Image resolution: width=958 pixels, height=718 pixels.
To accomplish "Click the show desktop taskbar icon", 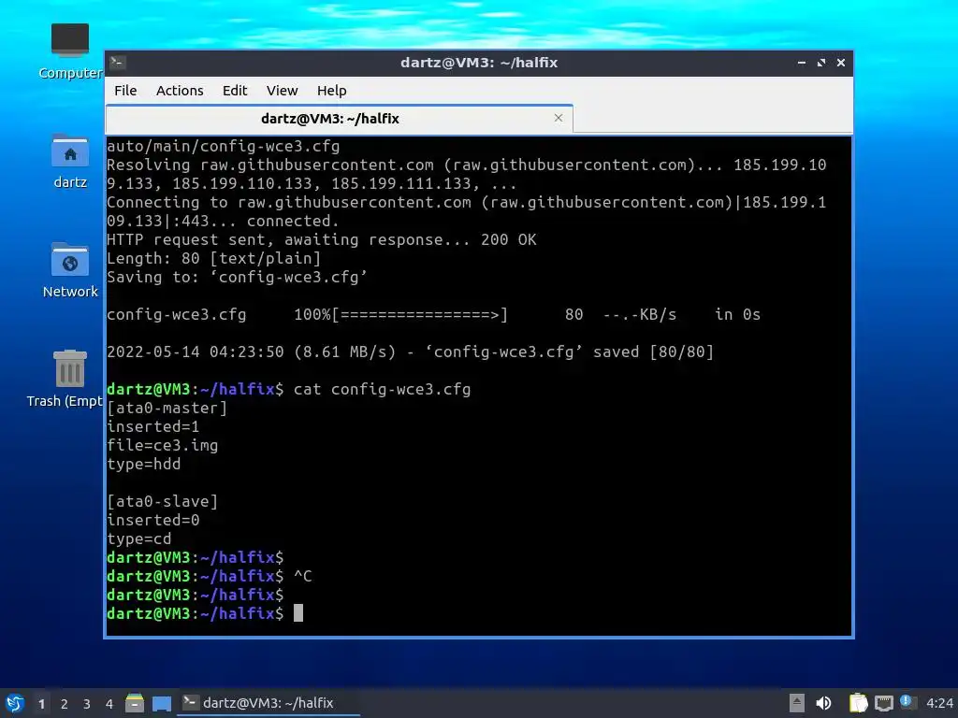I will [161, 703].
